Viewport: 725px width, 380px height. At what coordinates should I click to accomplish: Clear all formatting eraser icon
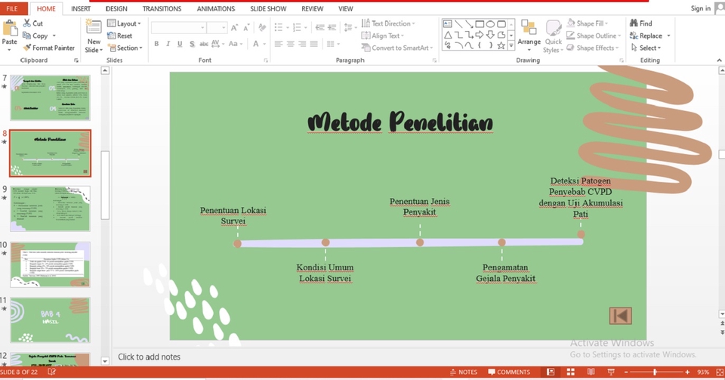tap(262, 28)
